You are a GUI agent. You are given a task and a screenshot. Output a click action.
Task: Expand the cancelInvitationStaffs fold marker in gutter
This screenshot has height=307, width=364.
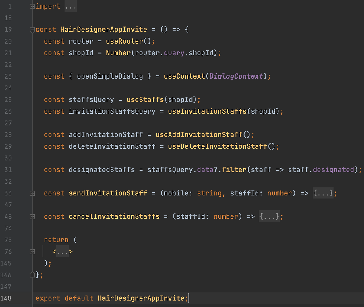point(32,217)
